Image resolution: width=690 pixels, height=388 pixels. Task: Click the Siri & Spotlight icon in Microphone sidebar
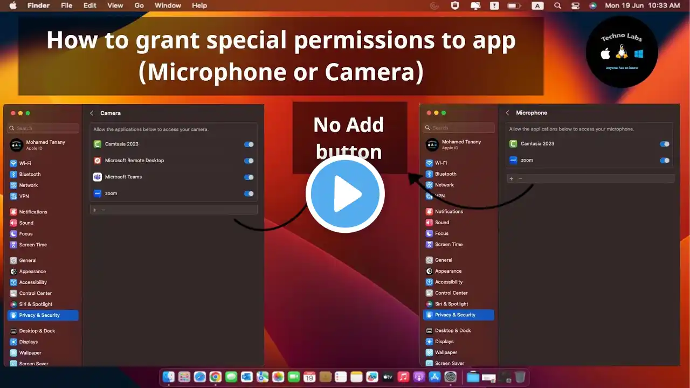(x=429, y=304)
